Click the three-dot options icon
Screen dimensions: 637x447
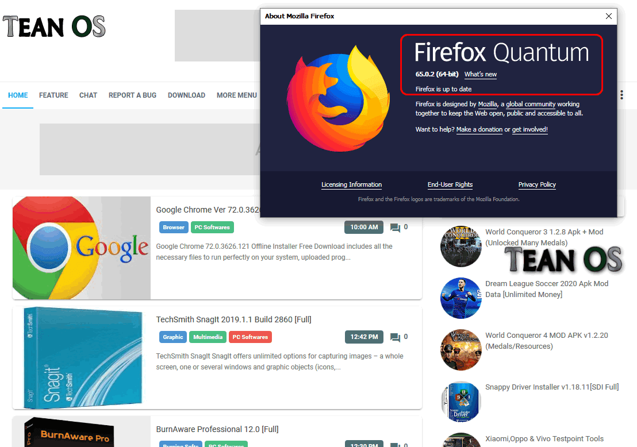(x=621, y=95)
